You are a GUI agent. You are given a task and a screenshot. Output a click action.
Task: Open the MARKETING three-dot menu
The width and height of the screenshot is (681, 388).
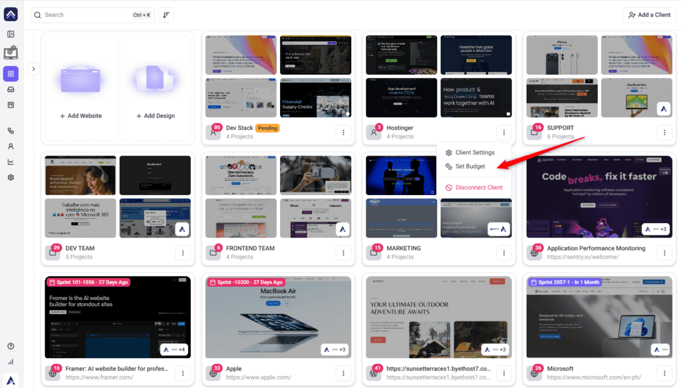(504, 253)
